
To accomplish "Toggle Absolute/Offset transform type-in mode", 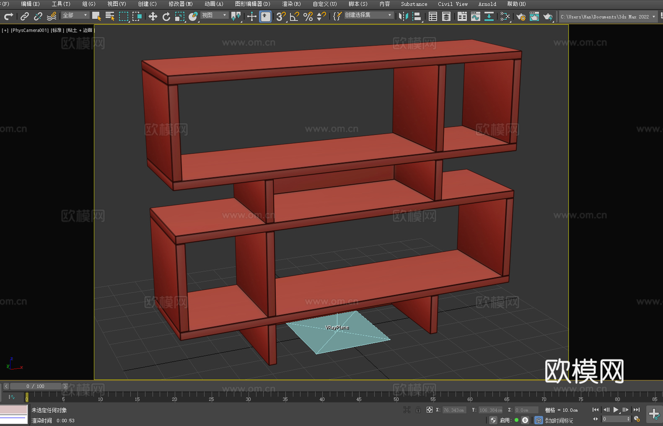I will tap(429, 410).
